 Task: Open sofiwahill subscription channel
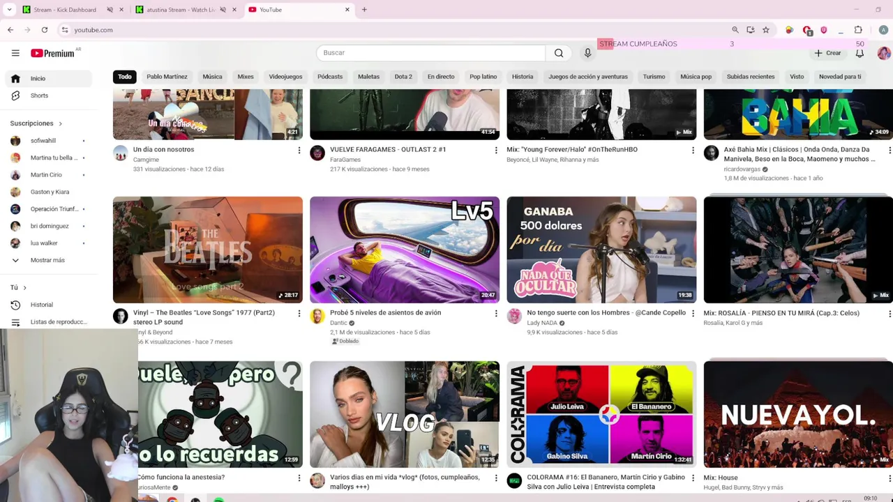[48, 141]
